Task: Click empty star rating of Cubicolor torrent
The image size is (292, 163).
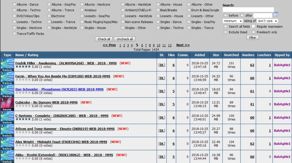Action: 23,106
